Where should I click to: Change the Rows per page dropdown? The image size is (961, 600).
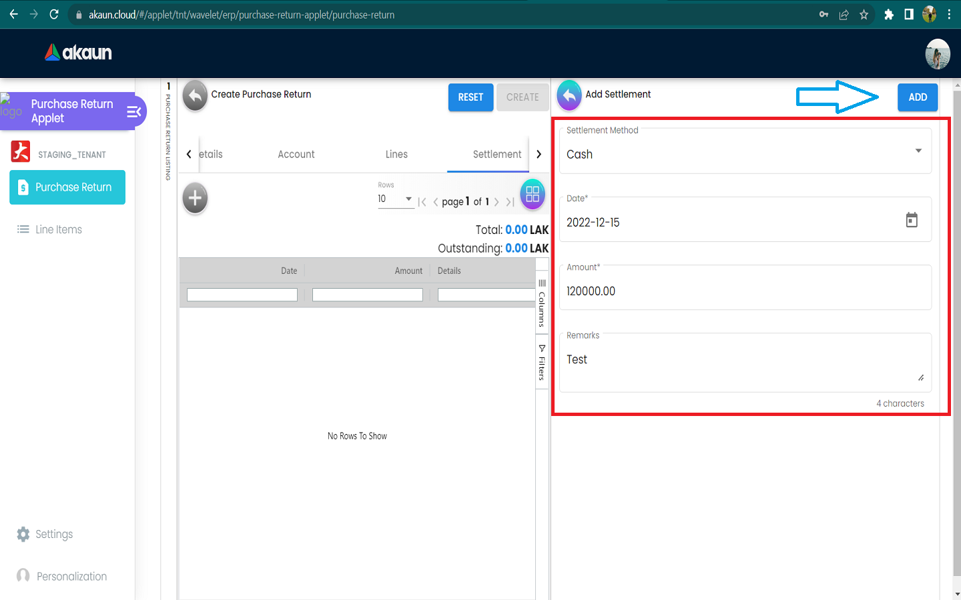coord(396,199)
